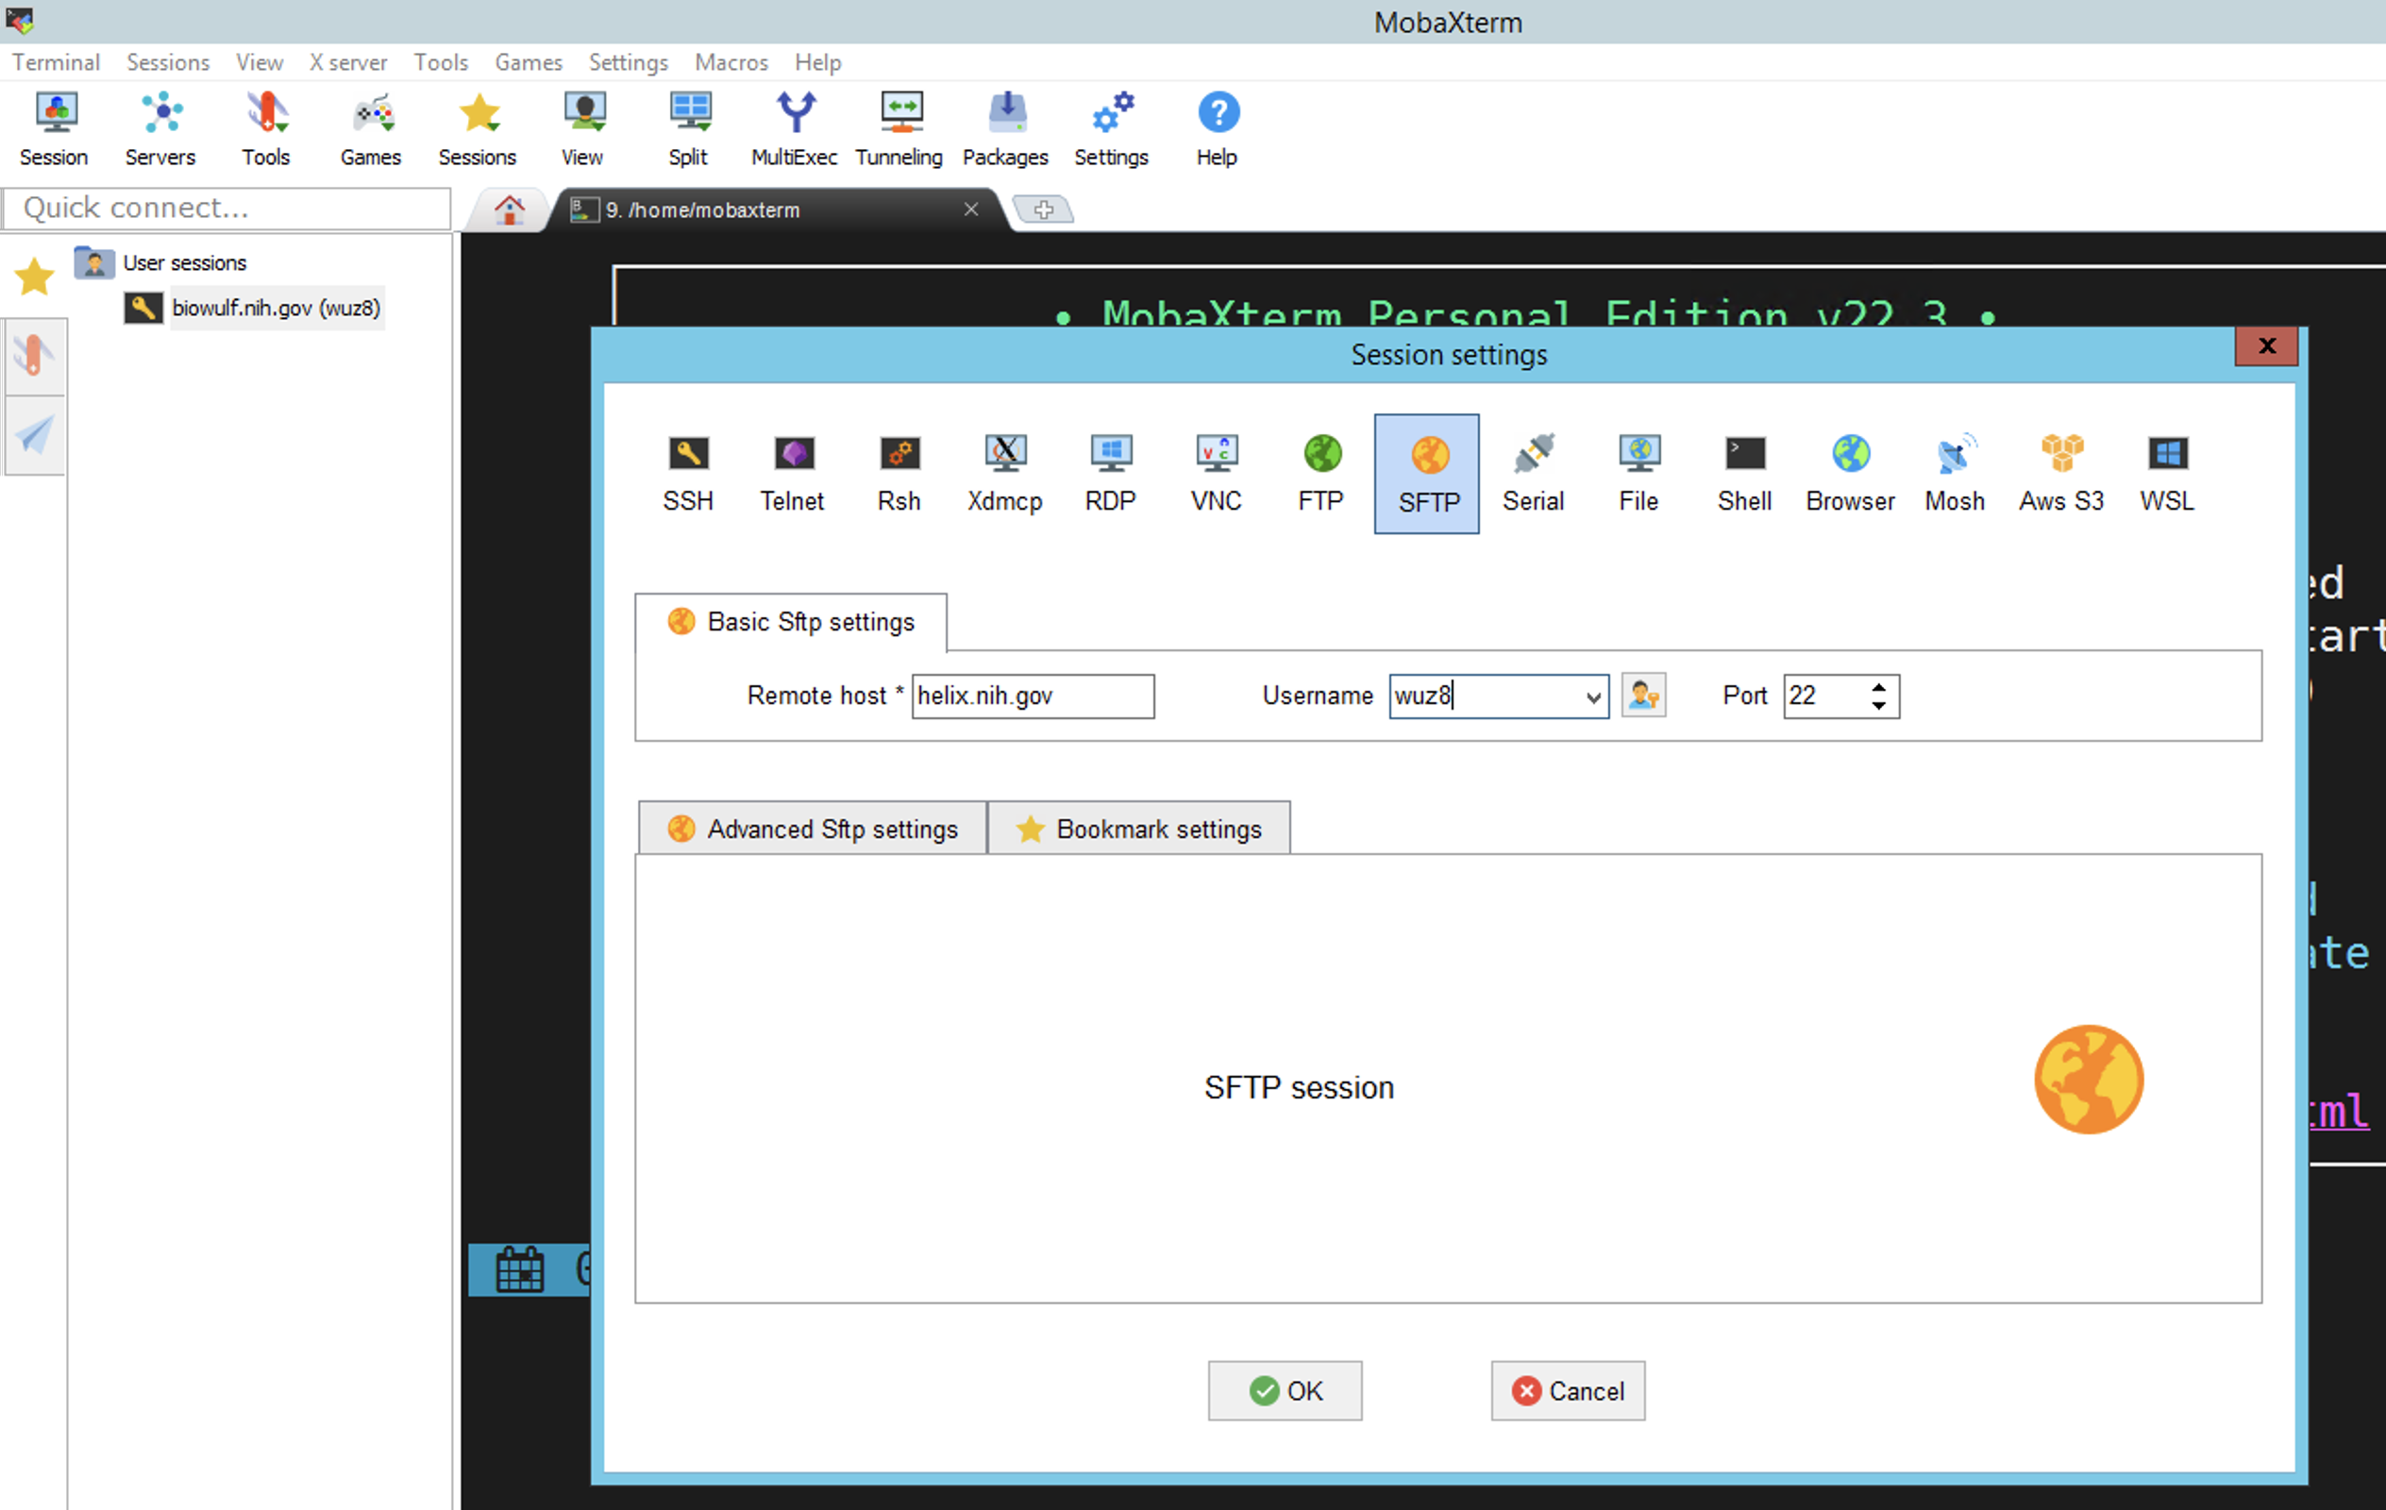
Task: Increase the Port value with up arrow
Action: click(x=1877, y=687)
